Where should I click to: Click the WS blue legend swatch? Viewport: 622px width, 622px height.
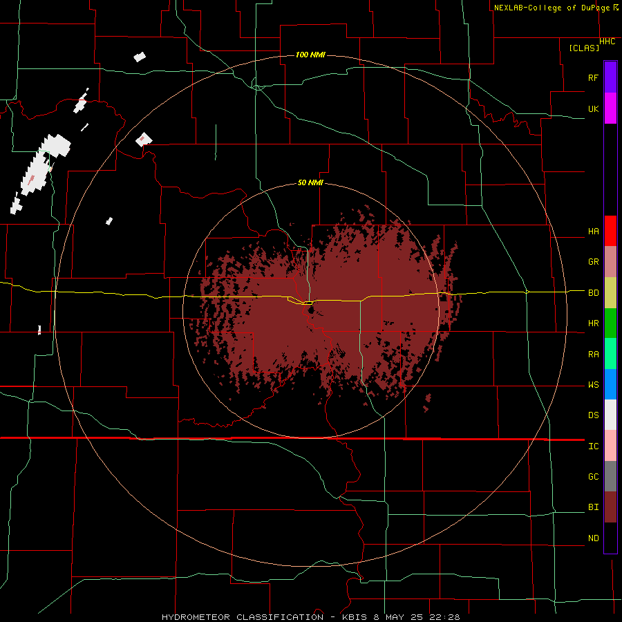610,384
